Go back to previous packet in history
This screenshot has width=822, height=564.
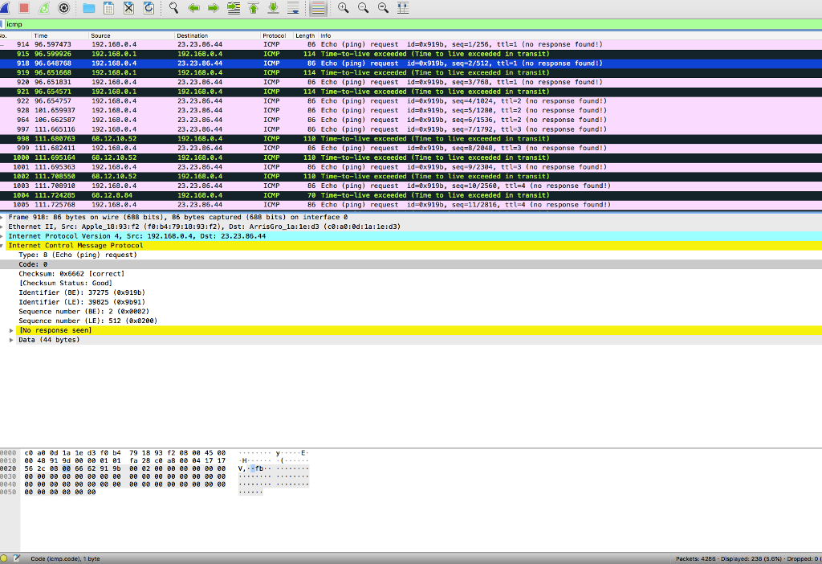coord(193,8)
